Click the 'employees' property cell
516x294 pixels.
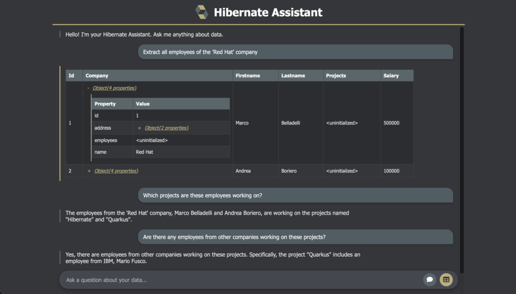(112, 140)
